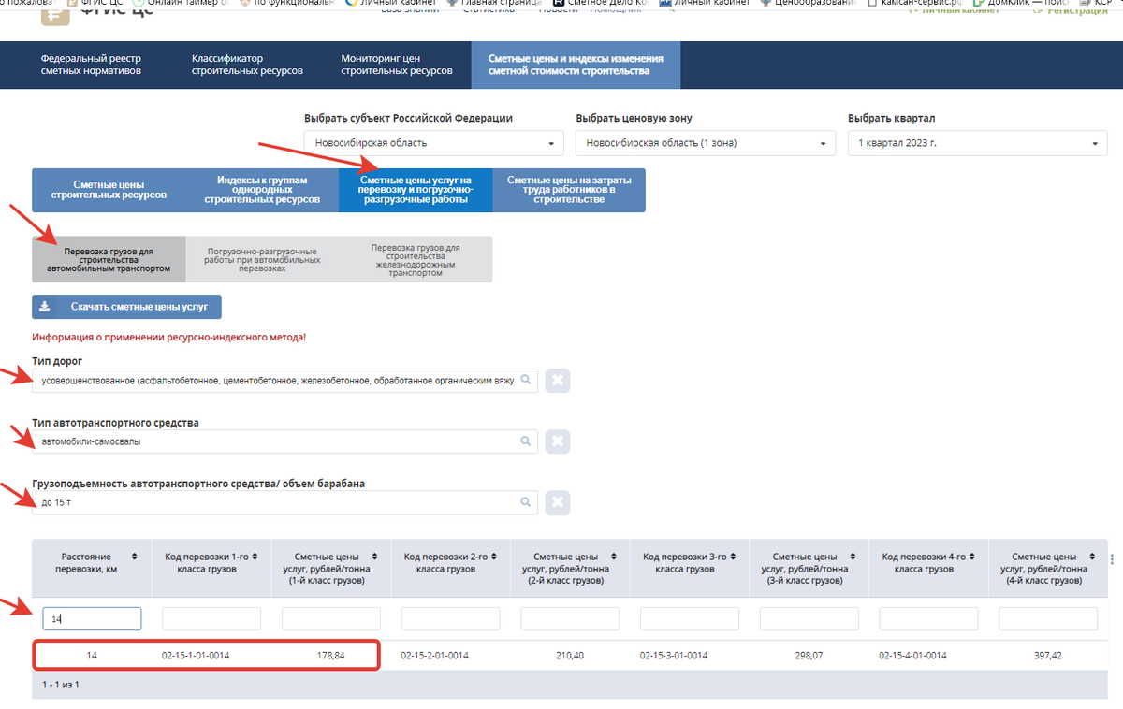Open table column options three-dot menu
The image size is (1123, 709).
1112,559
